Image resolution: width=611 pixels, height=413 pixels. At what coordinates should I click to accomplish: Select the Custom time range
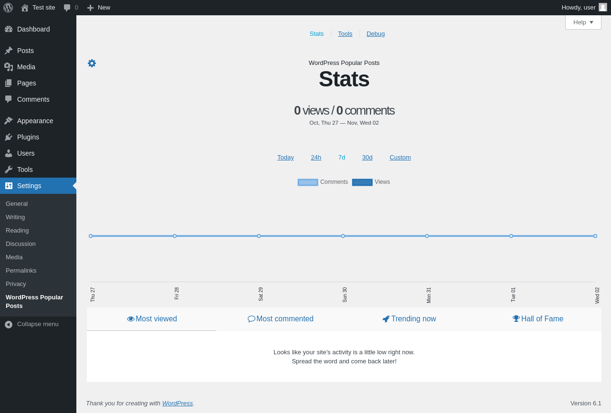point(400,158)
